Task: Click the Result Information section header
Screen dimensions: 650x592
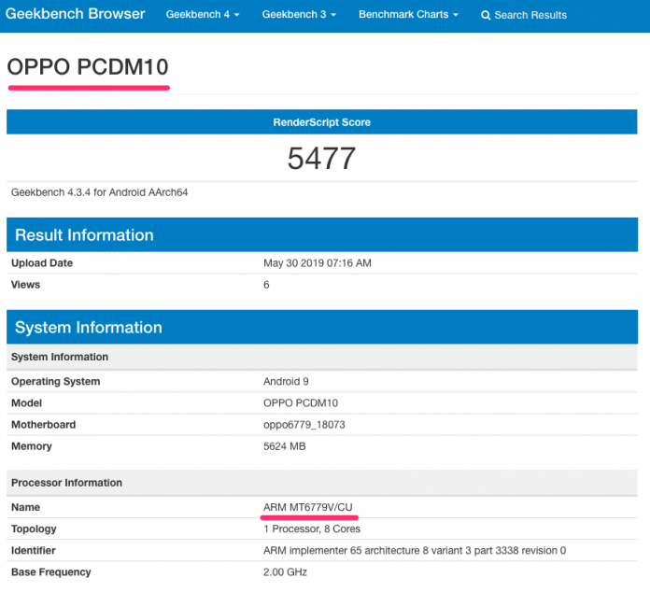Action: 321,234
